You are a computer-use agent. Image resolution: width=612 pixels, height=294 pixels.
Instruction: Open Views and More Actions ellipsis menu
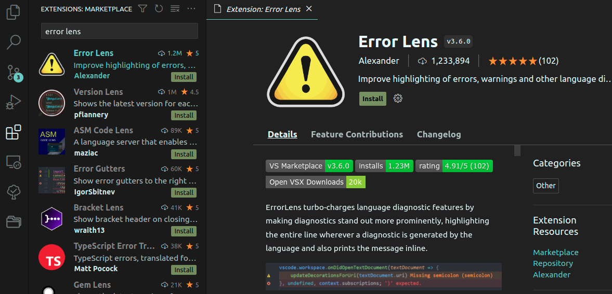191,9
